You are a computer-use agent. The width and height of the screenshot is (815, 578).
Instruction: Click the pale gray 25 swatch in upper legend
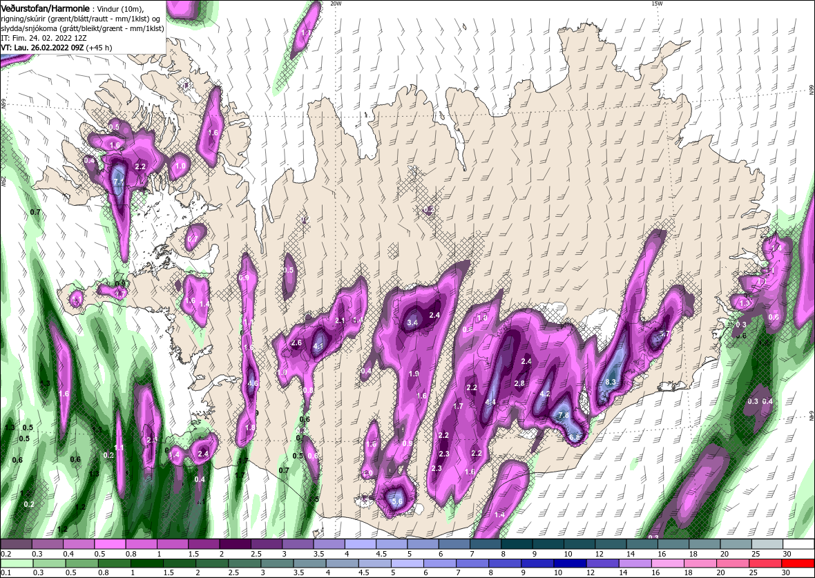click(x=768, y=544)
